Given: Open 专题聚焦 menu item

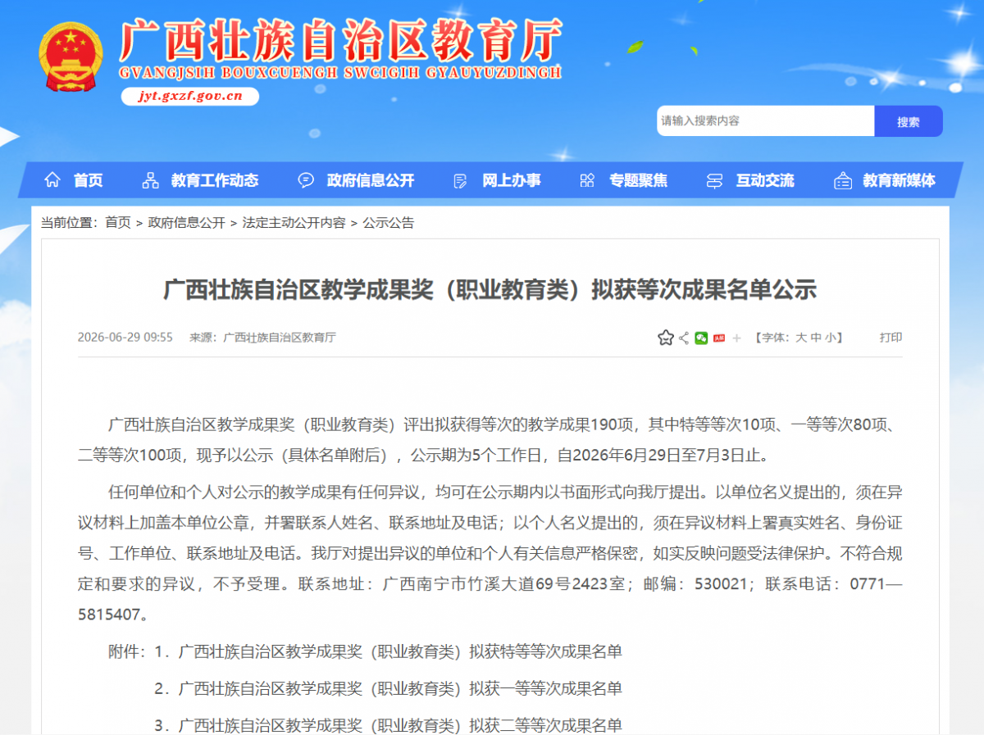Looking at the screenshot, I should (x=638, y=180).
